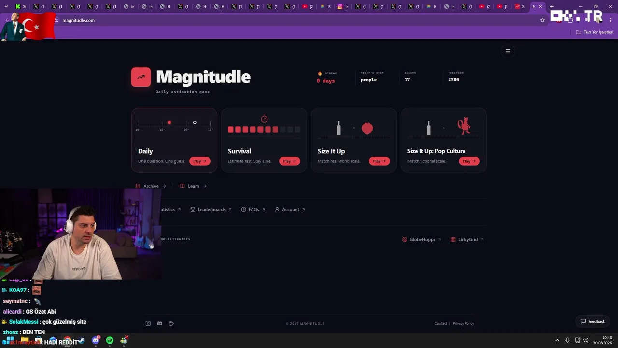Open the Archive link

151,186
